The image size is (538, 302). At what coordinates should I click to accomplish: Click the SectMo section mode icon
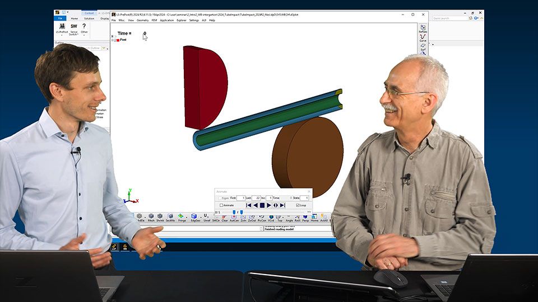pyautogui.click(x=170, y=217)
